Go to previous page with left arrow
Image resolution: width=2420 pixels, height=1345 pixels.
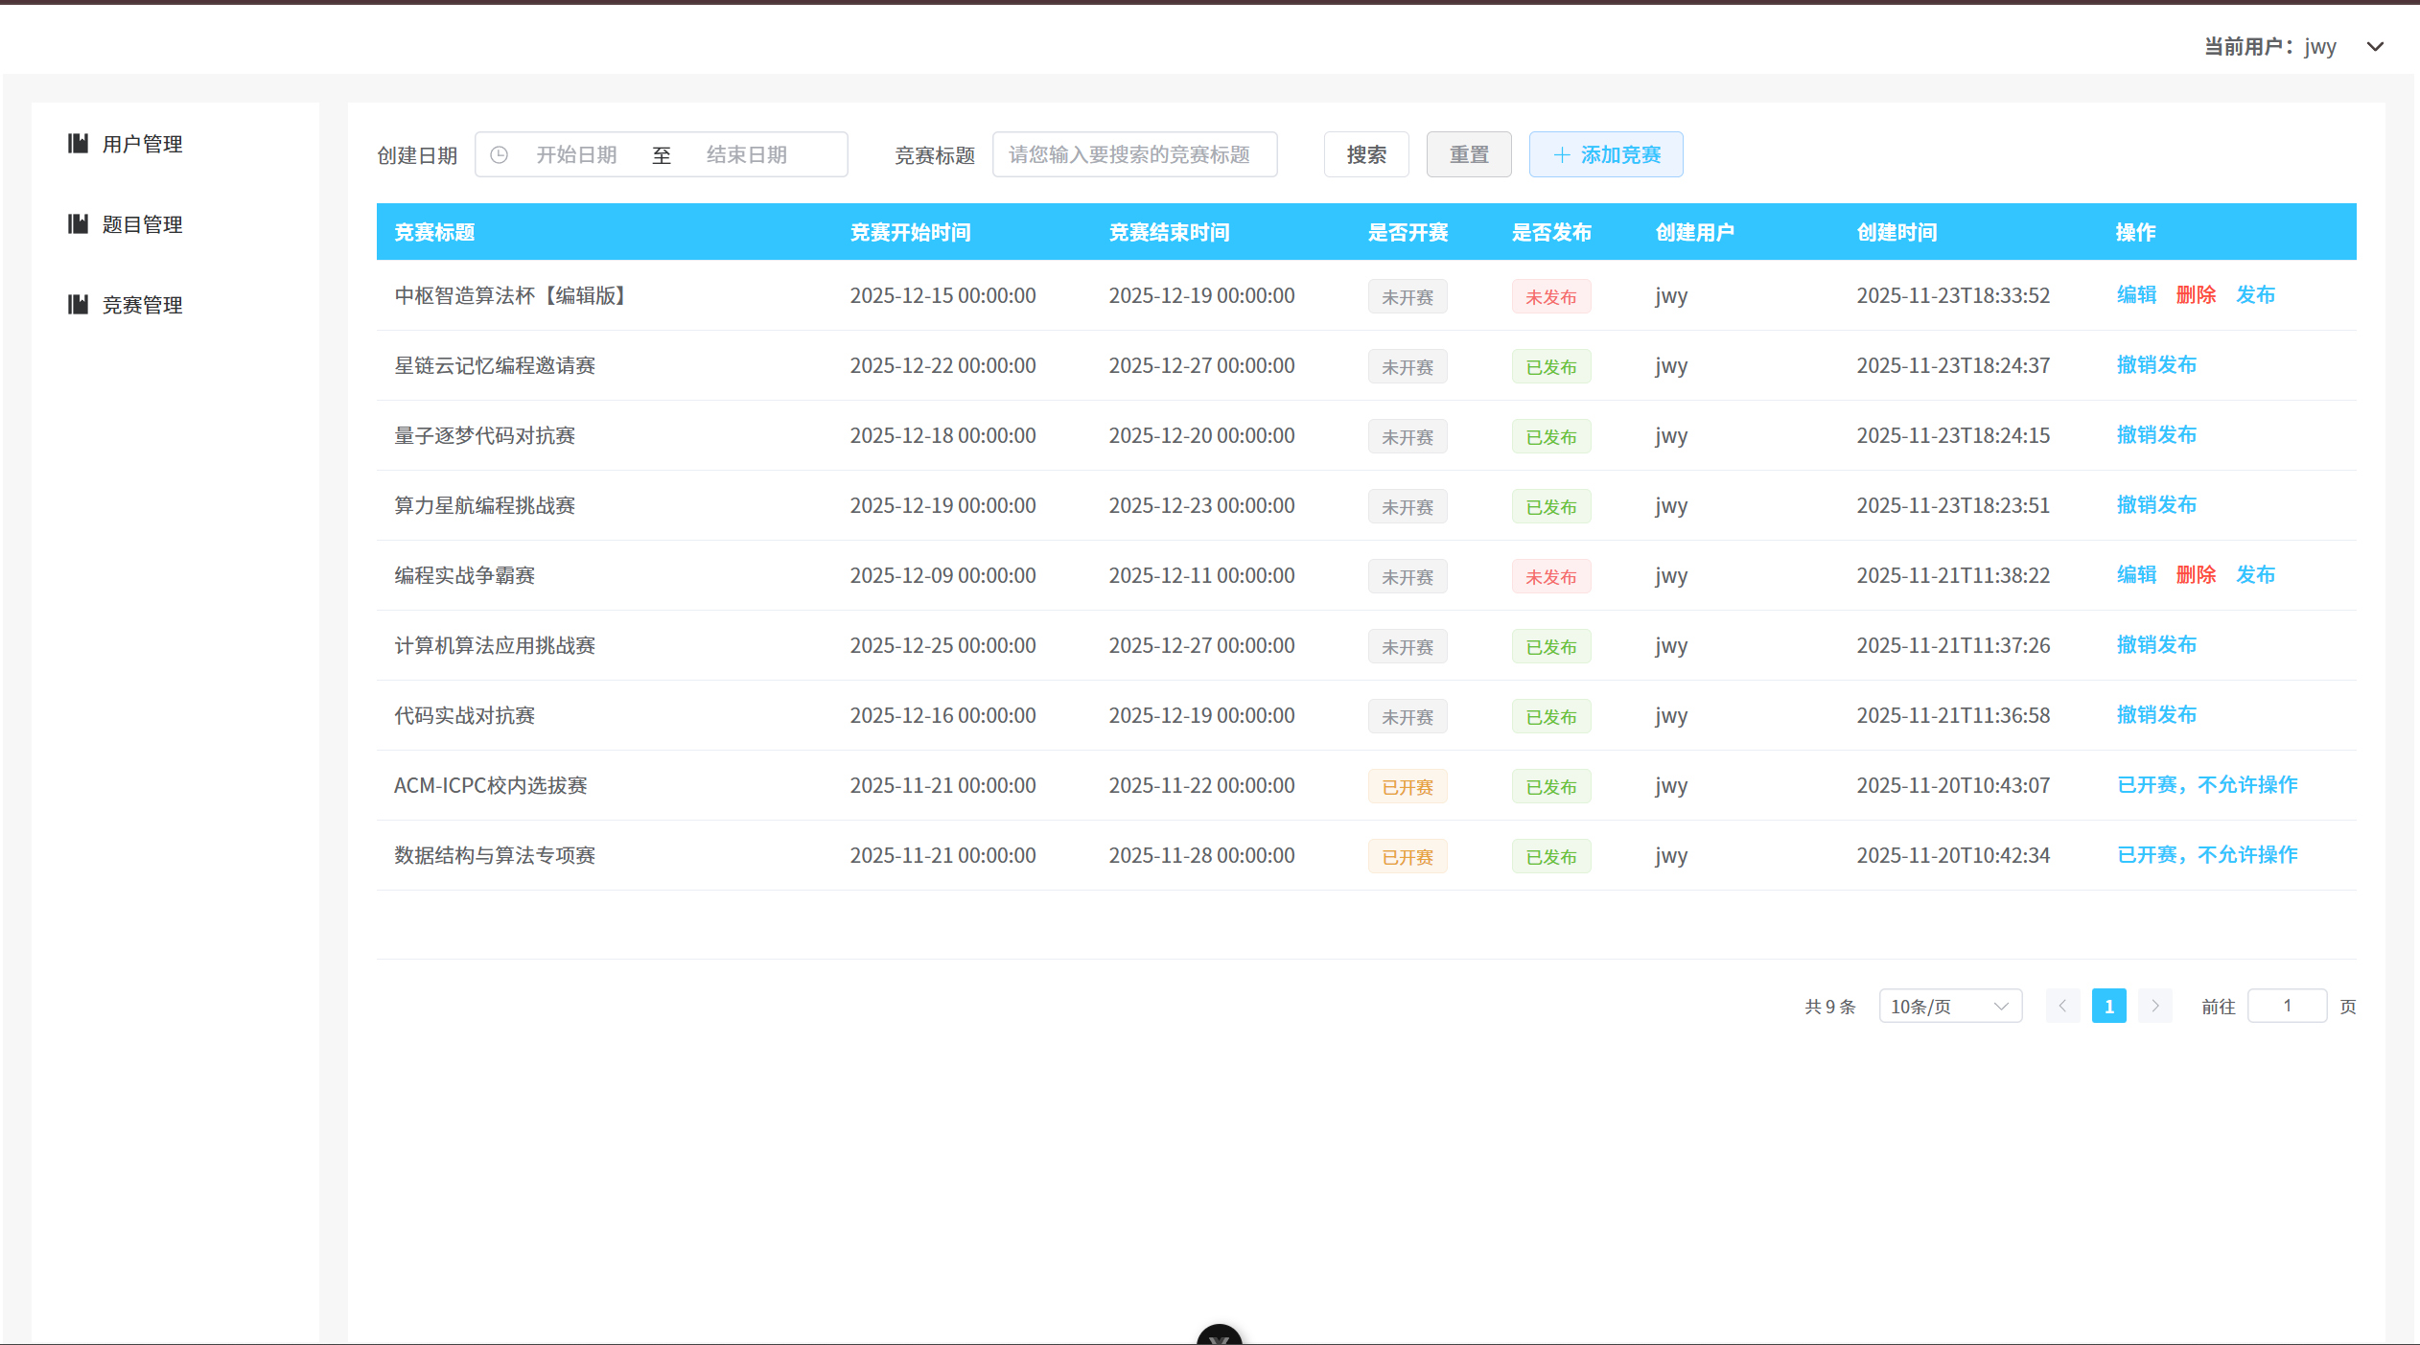pos(2062,1006)
